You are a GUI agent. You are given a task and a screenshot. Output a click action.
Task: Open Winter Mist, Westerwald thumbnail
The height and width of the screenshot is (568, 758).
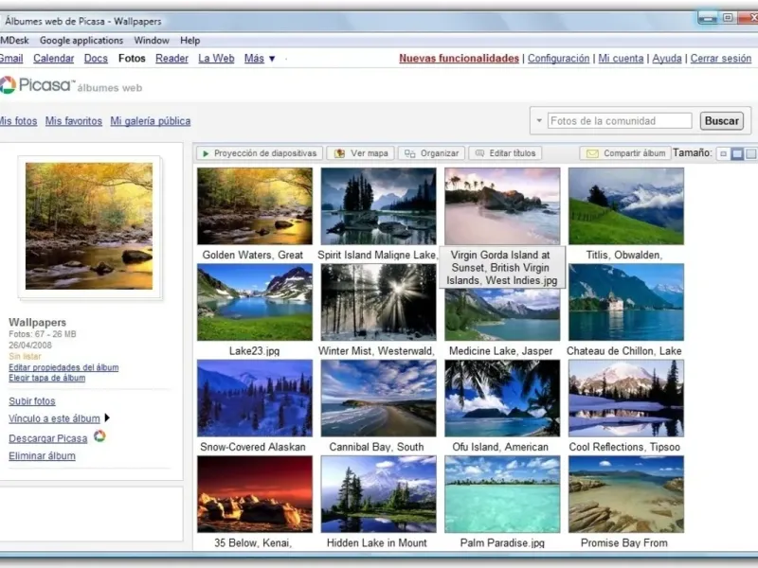378,302
